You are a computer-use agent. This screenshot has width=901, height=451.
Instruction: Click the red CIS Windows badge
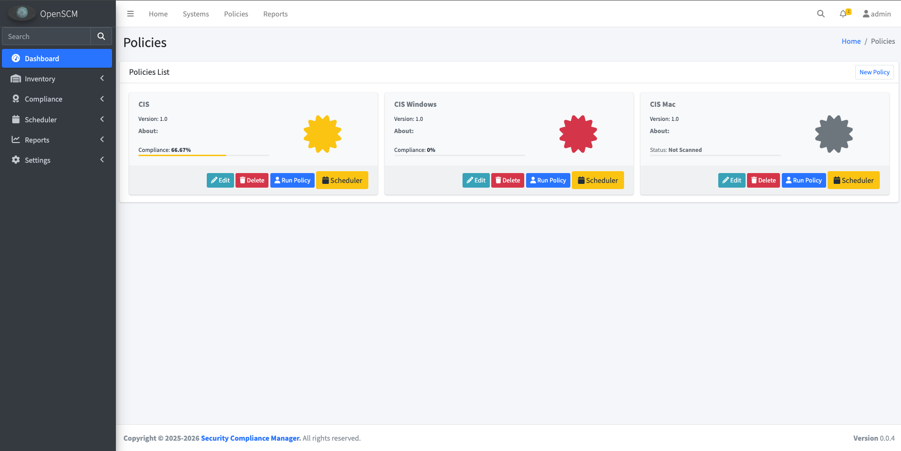[578, 134]
